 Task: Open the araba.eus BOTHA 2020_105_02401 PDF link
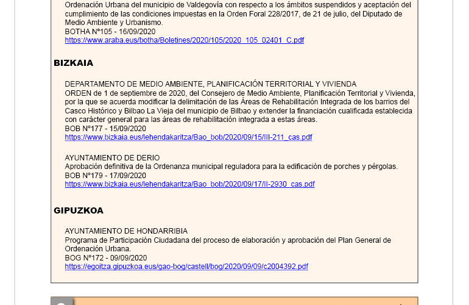[184, 40]
